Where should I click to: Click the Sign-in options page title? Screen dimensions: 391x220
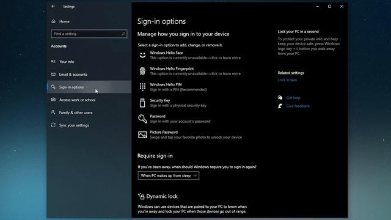coord(161,21)
